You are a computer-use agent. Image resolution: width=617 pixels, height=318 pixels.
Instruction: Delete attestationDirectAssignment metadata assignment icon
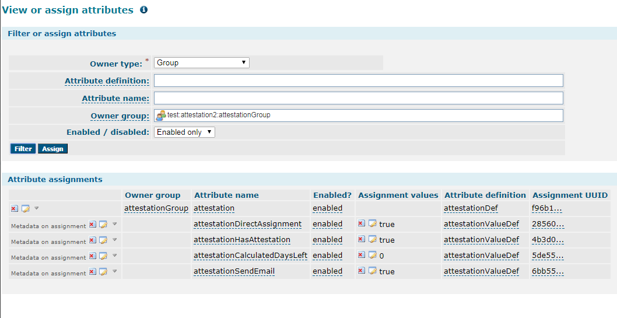(93, 224)
